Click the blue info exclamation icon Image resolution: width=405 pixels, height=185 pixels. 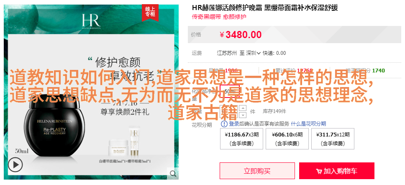[x=224, y=124]
